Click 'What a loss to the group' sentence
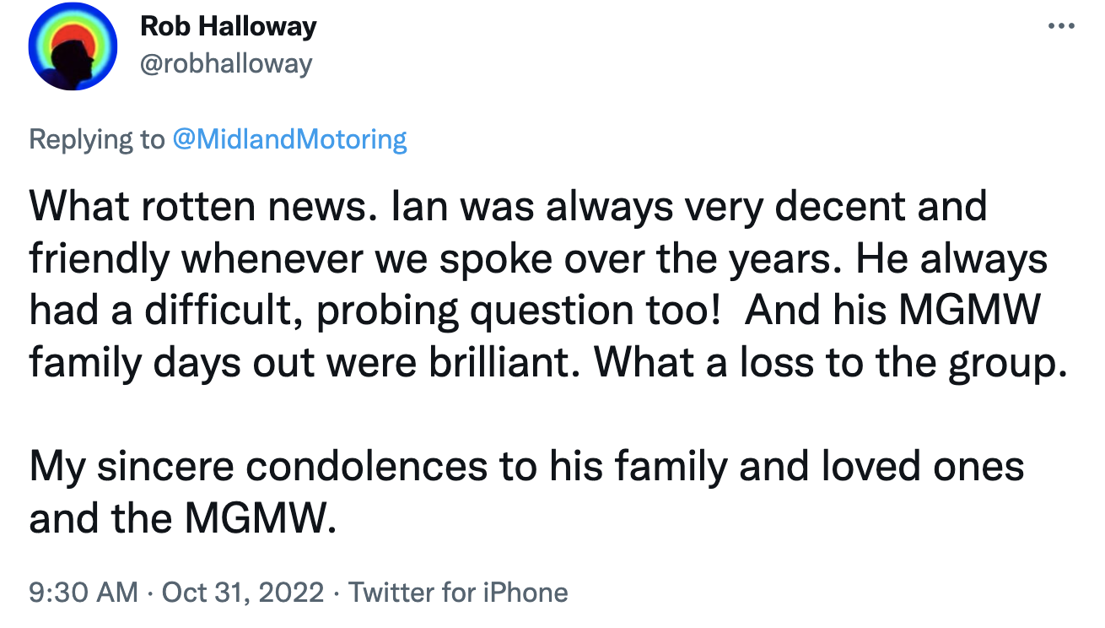 tap(824, 363)
